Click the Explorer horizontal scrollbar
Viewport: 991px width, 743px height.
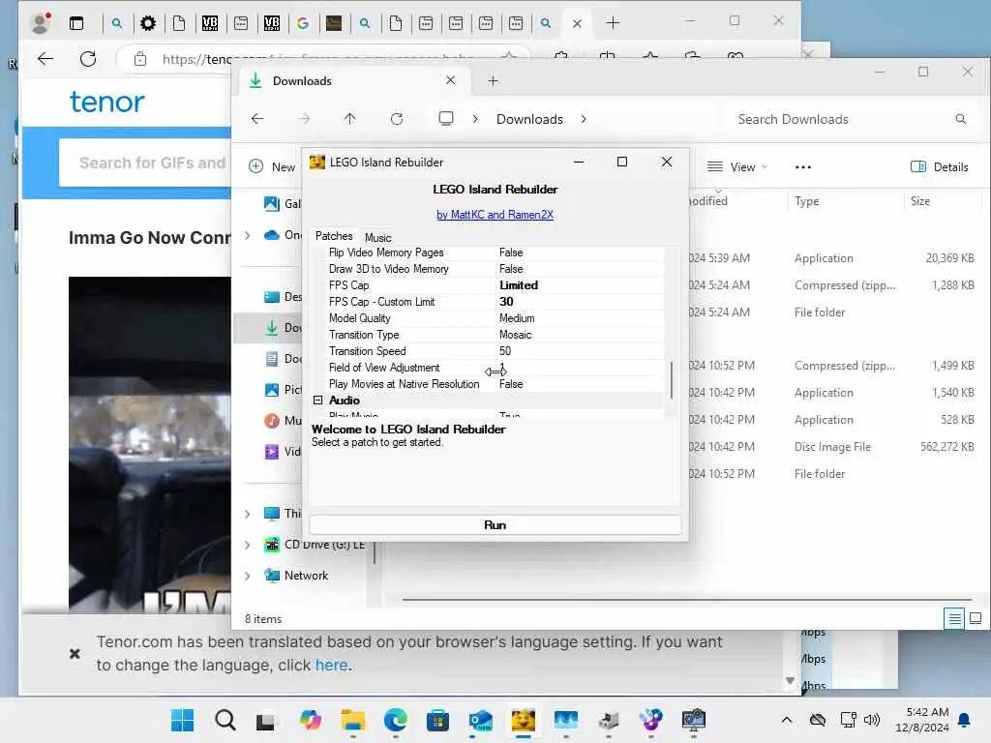(x=686, y=599)
